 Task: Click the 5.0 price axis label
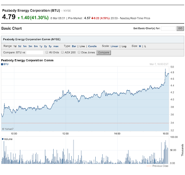172,67
